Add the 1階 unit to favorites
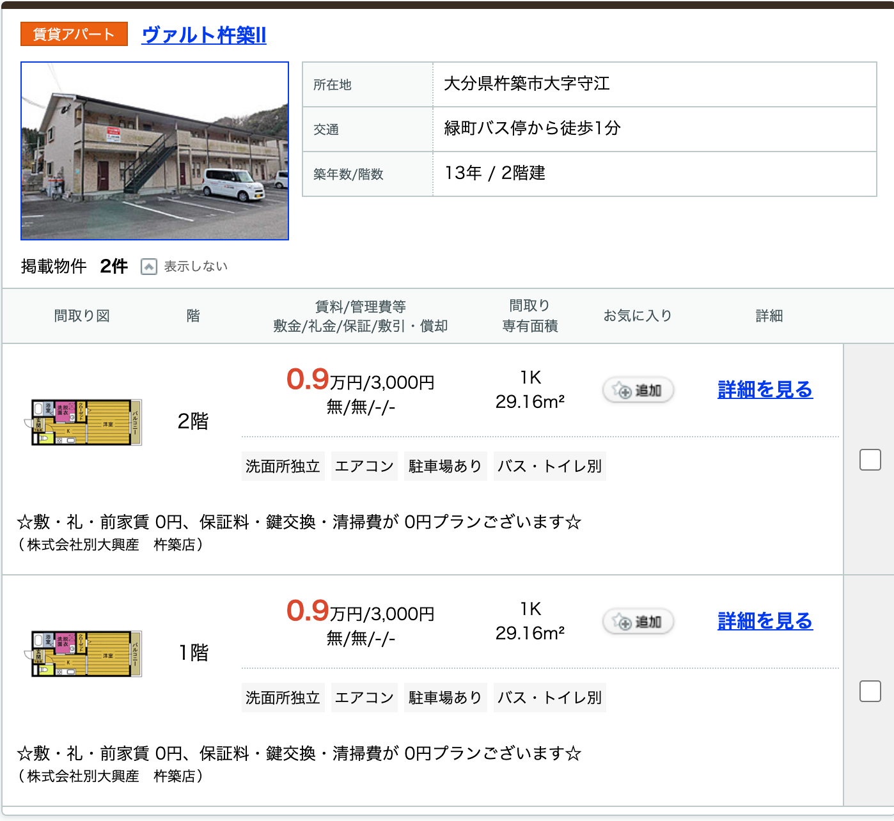This screenshot has width=894, height=821. coord(638,622)
